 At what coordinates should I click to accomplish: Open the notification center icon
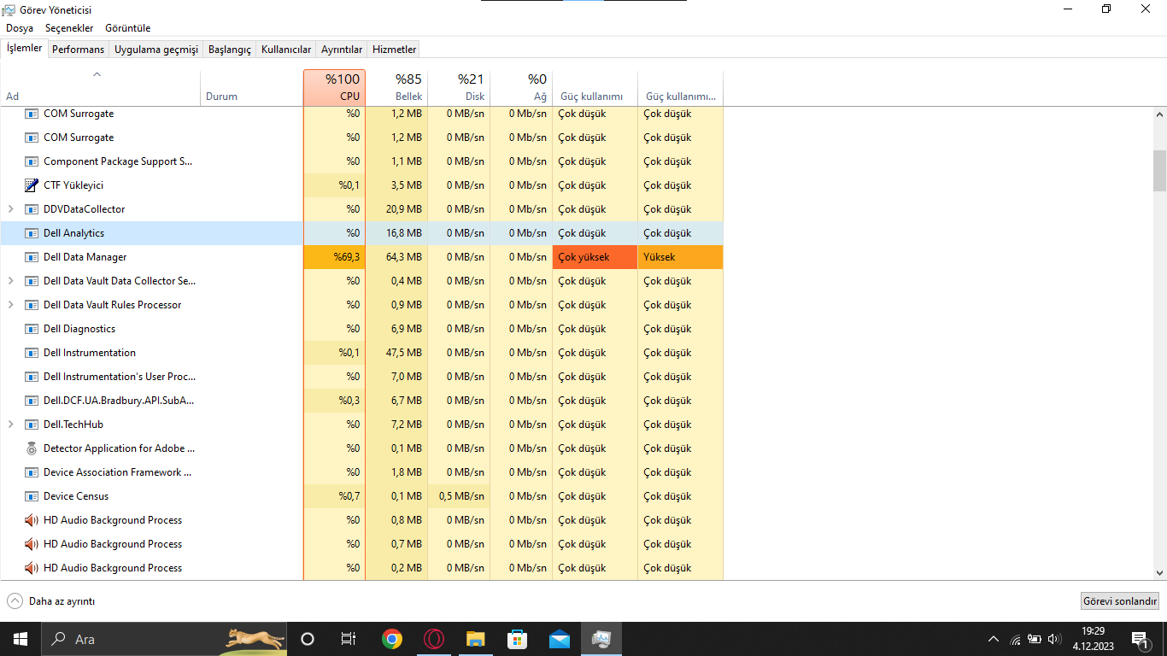click(1140, 639)
